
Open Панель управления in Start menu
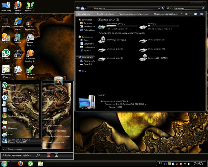pos(53,125)
